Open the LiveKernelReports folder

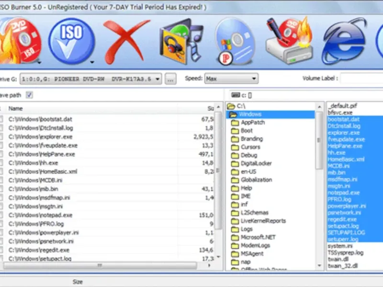coord(259,221)
